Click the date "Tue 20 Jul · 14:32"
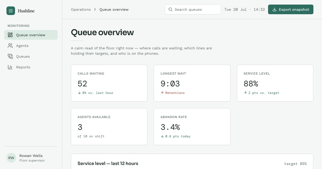 pos(244,9)
